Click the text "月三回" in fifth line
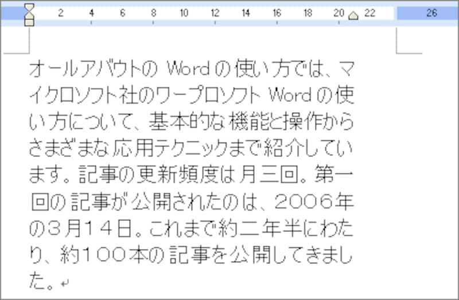The width and height of the screenshot is (459, 300). (x=268, y=175)
